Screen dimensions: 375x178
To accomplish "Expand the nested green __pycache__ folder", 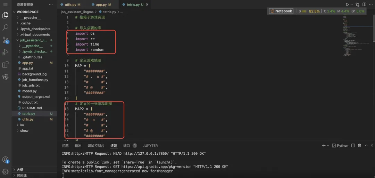I will 34,46.
